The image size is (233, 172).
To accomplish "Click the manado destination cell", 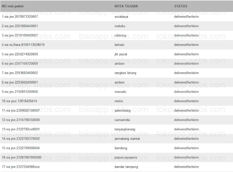I will coord(120,92).
